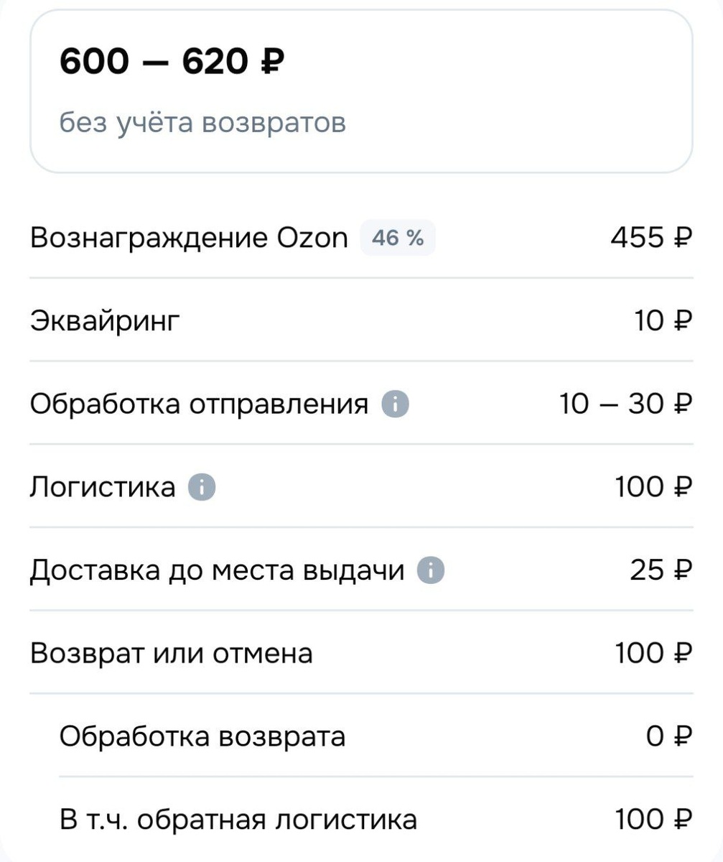
Task: Click the В т.ч. обратная логистика sub-item
Action: point(238,820)
